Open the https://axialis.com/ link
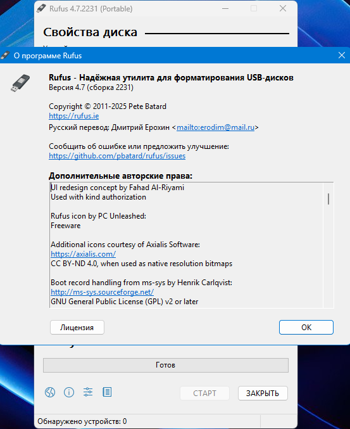The height and width of the screenshot is (429, 350). 84,254
